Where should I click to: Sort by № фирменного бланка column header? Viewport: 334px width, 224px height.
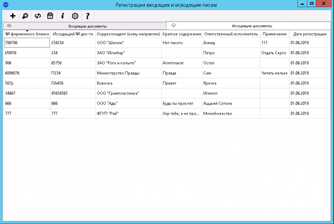point(27,34)
